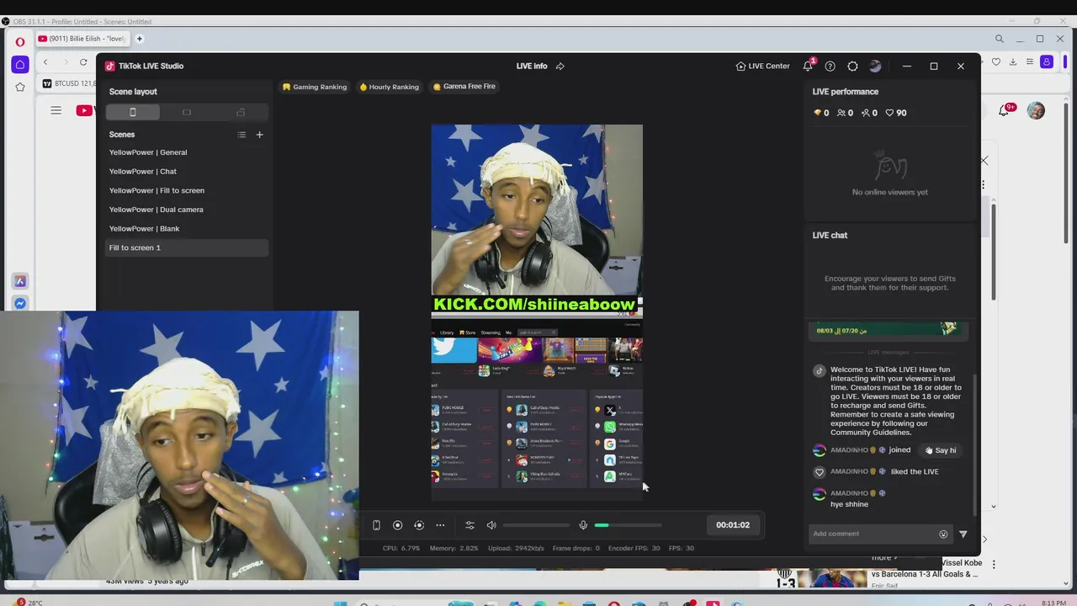1077x606 pixels.
Task: Click the Add comment field
Action: tap(873, 534)
